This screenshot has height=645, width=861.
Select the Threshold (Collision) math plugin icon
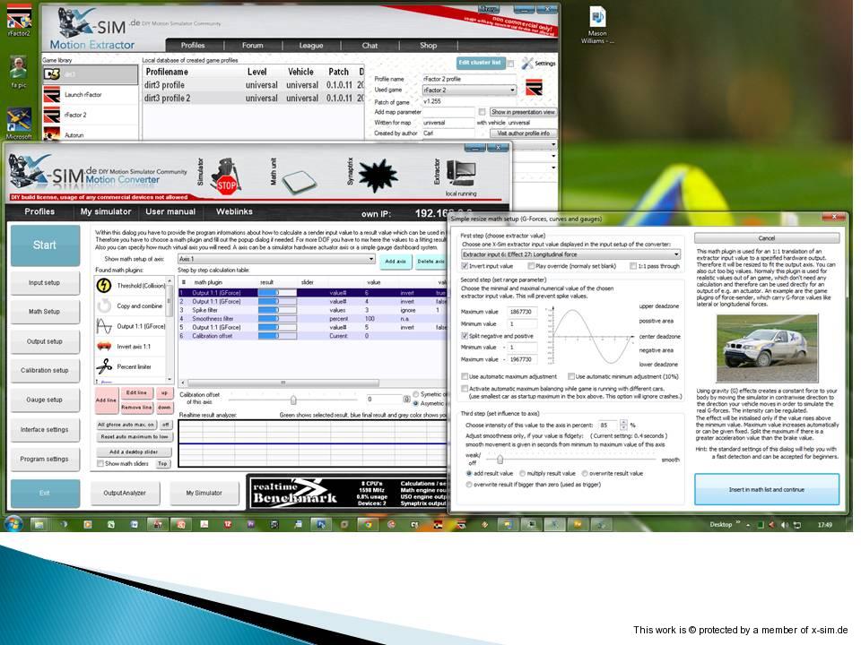(104, 286)
